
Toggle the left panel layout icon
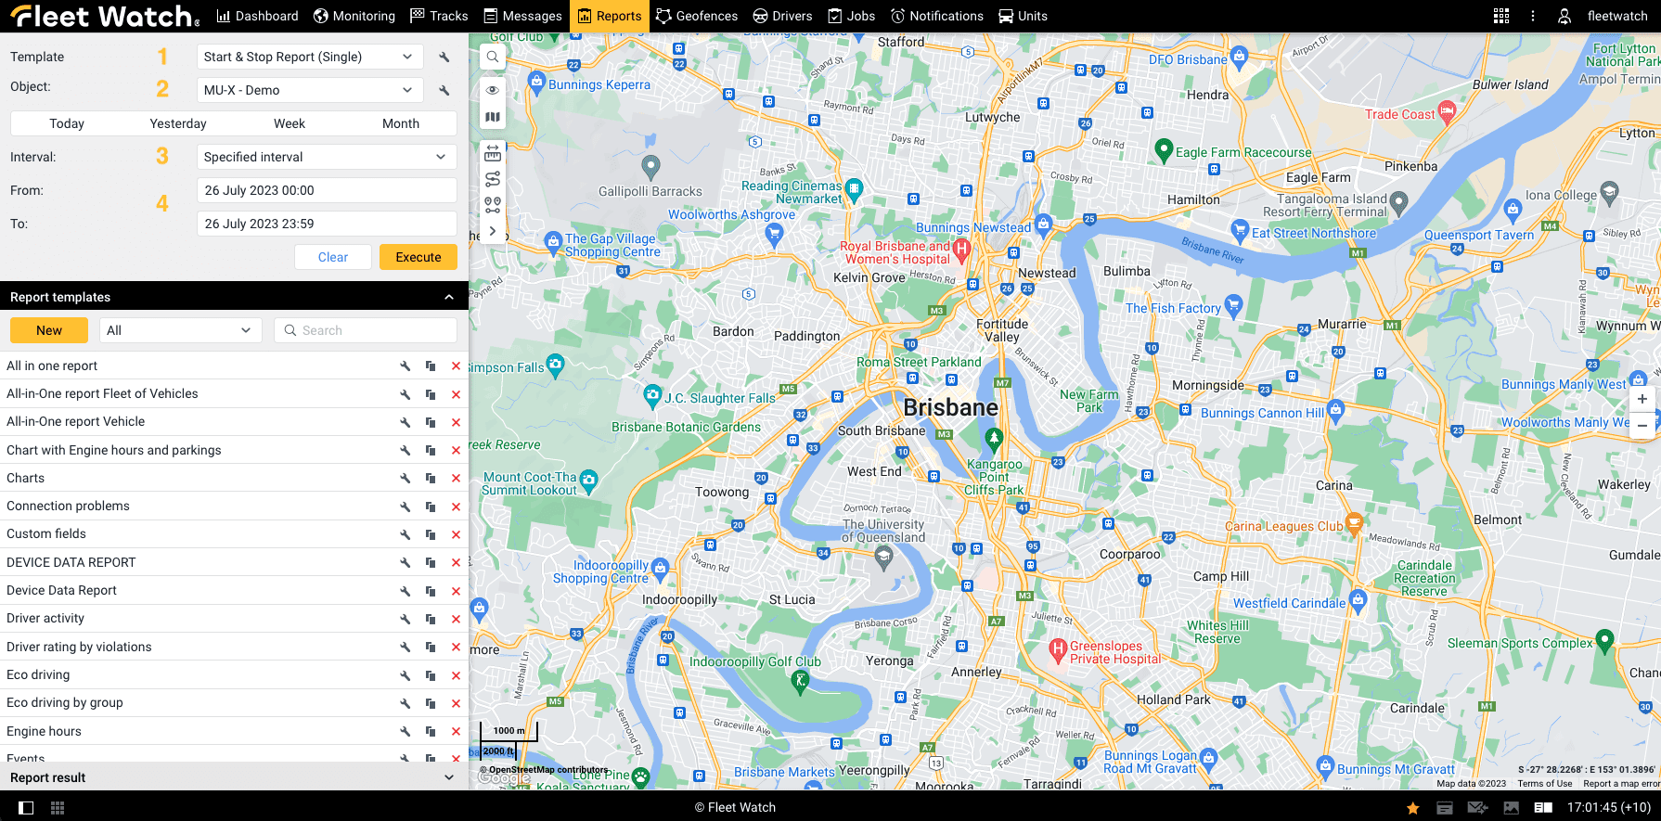click(26, 808)
